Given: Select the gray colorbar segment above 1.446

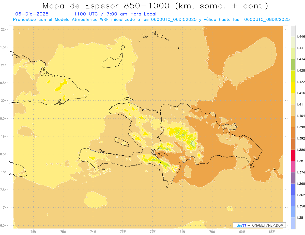Looking at the screenshot, I should point(293,31).
